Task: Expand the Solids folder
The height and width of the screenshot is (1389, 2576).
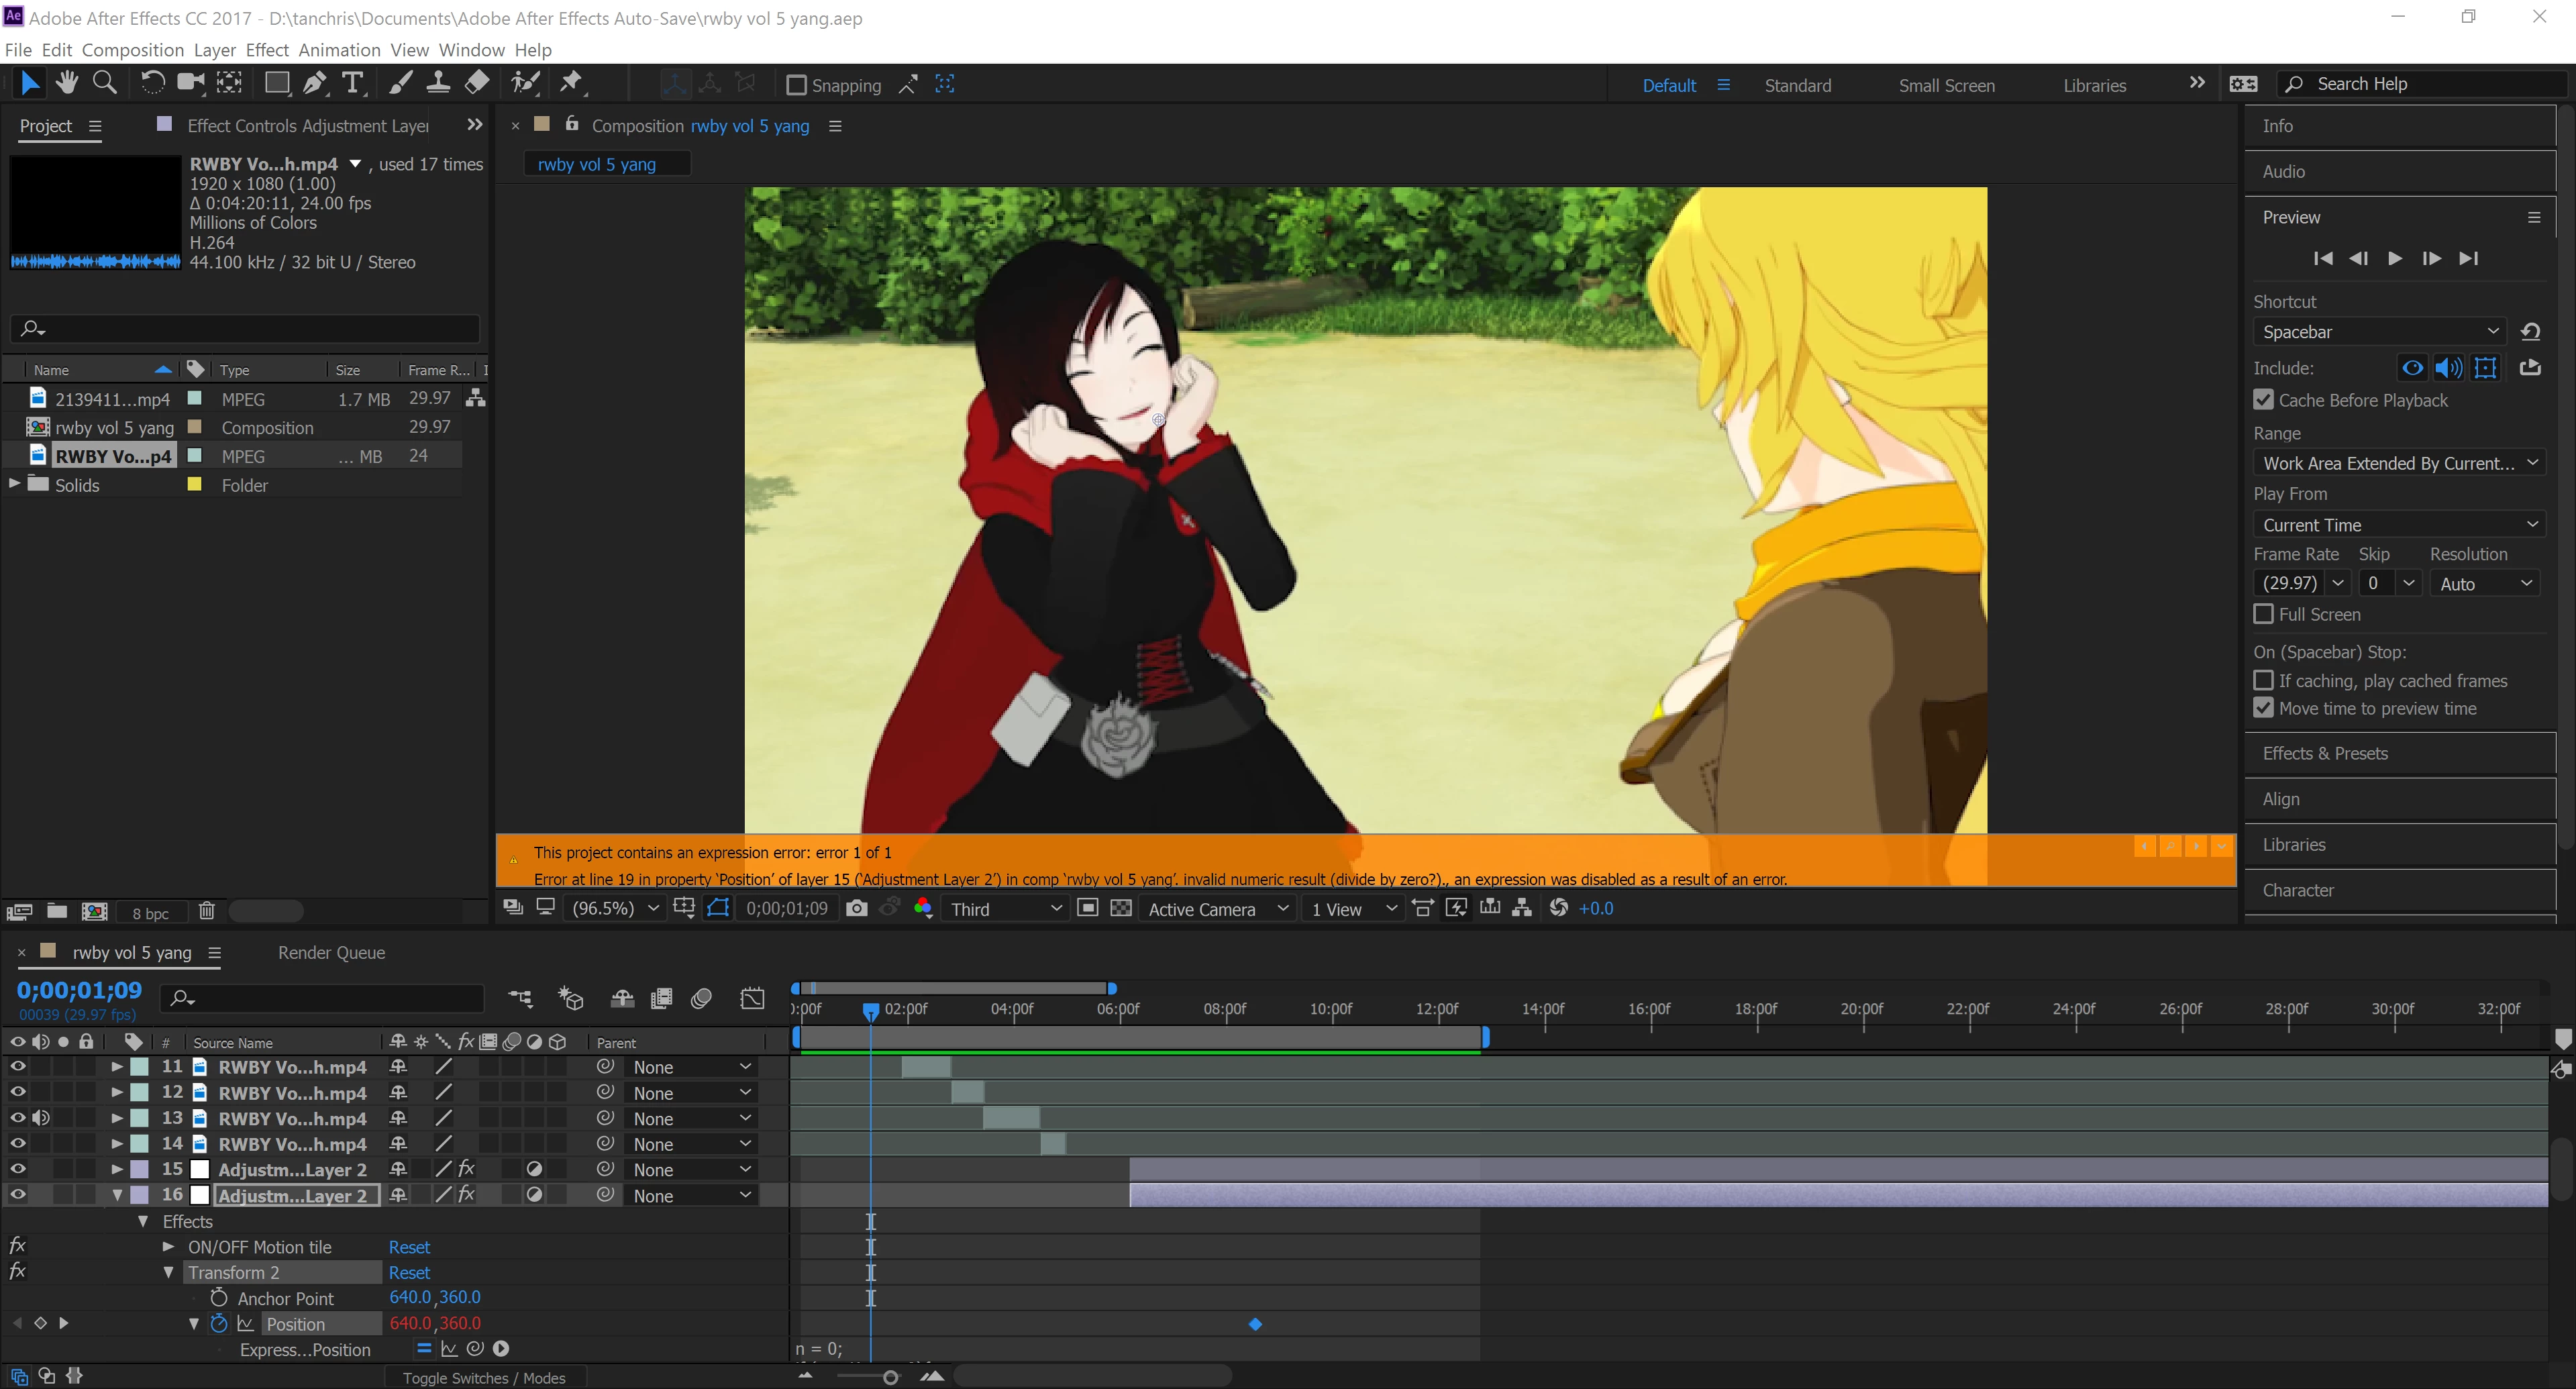Action: pos(14,484)
